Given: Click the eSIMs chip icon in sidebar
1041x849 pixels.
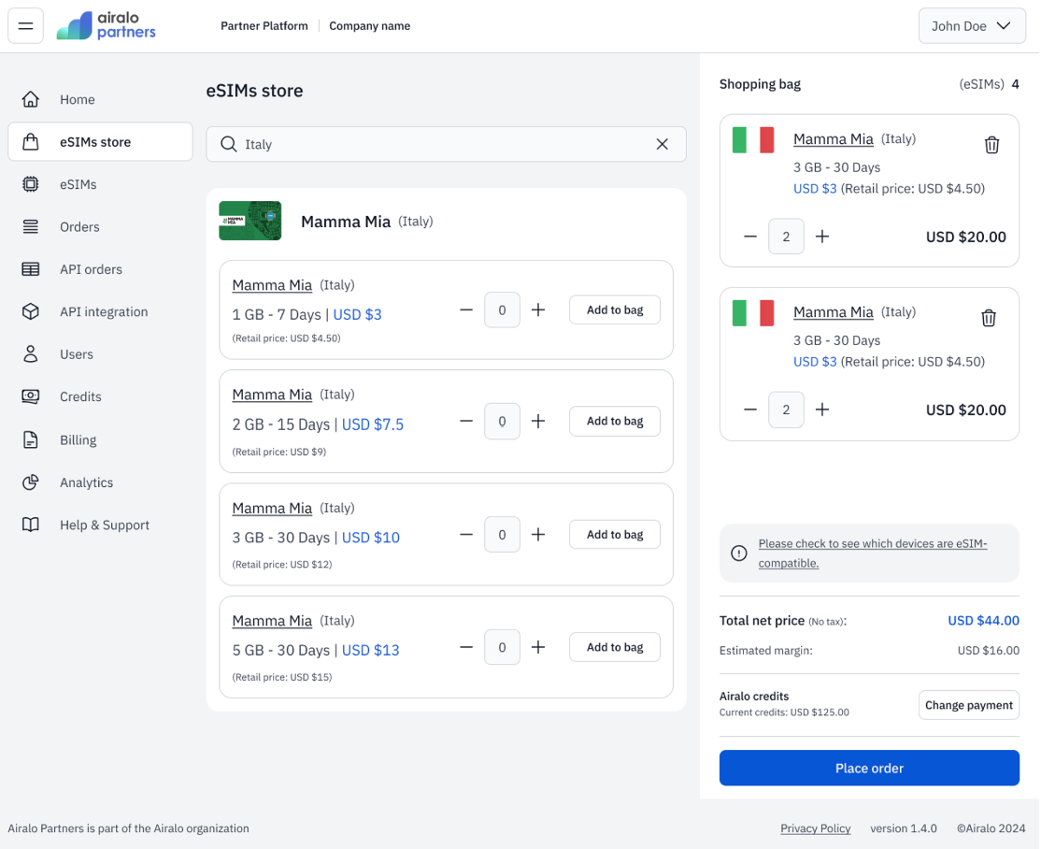Looking at the screenshot, I should tap(31, 184).
